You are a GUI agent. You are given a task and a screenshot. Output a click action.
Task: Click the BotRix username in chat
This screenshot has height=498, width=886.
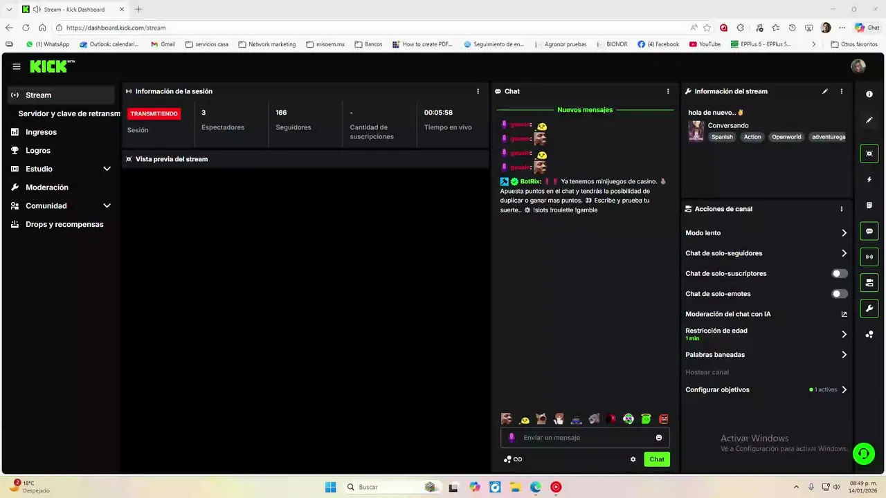(x=531, y=181)
